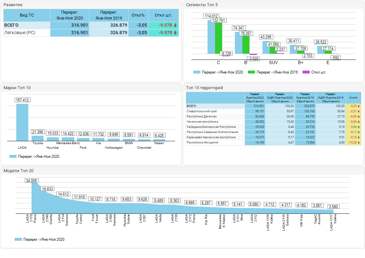365x258 pixels.
Task: Select the Модели Топ 20 panel title
Action: (x=18, y=171)
